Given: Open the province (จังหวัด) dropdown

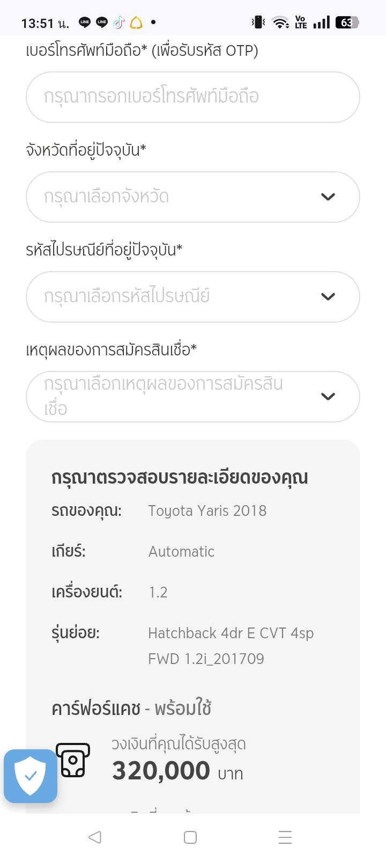Looking at the screenshot, I should pyautogui.click(x=182, y=197).
